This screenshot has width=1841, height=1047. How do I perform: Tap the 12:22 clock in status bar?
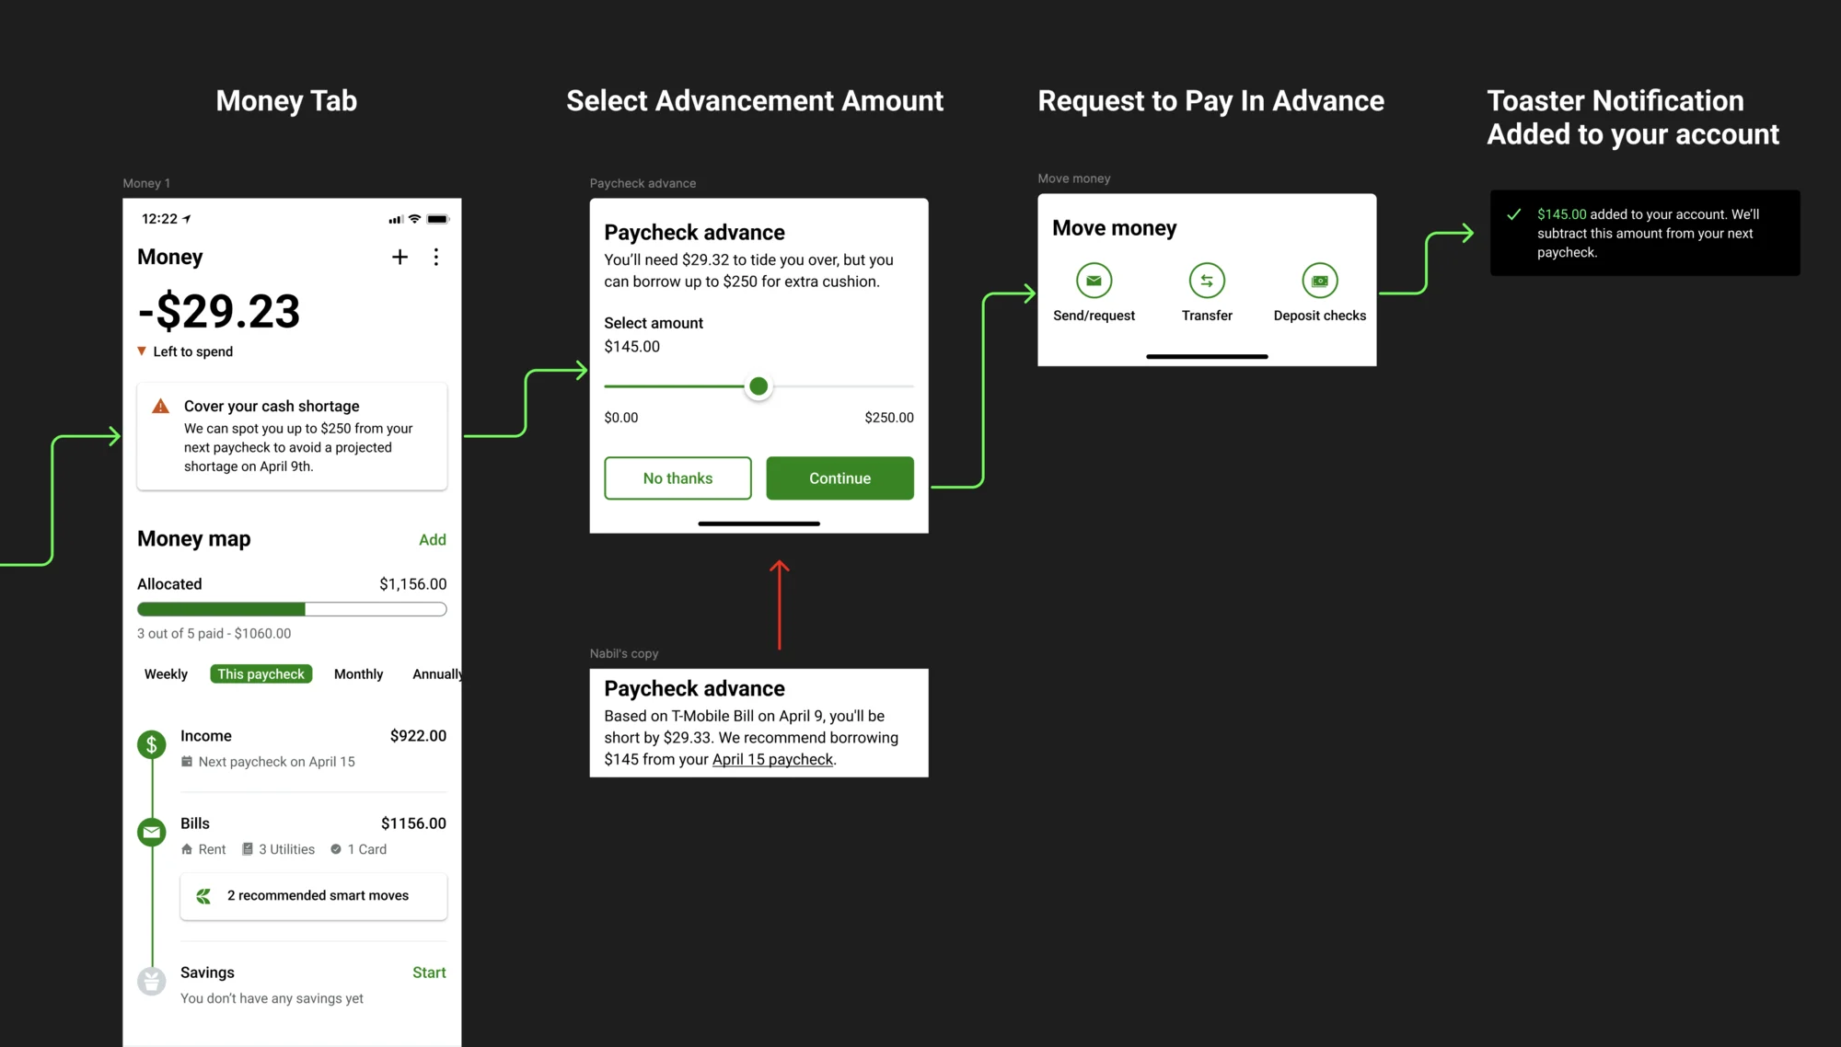click(x=159, y=219)
